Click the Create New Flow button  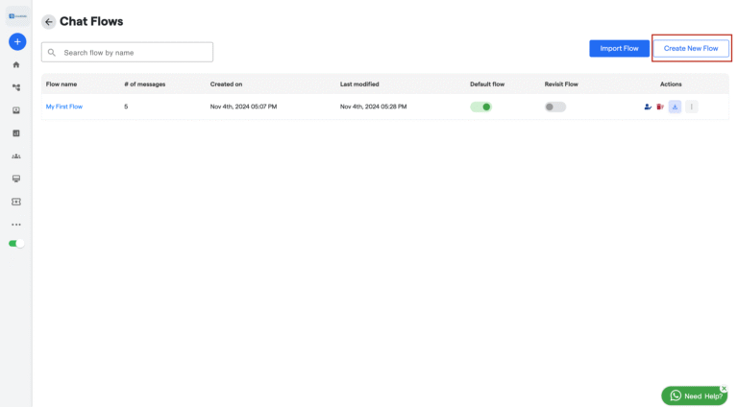(690, 48)
